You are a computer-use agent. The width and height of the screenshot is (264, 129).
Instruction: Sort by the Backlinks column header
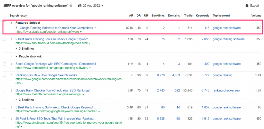(x=158, y=16)
